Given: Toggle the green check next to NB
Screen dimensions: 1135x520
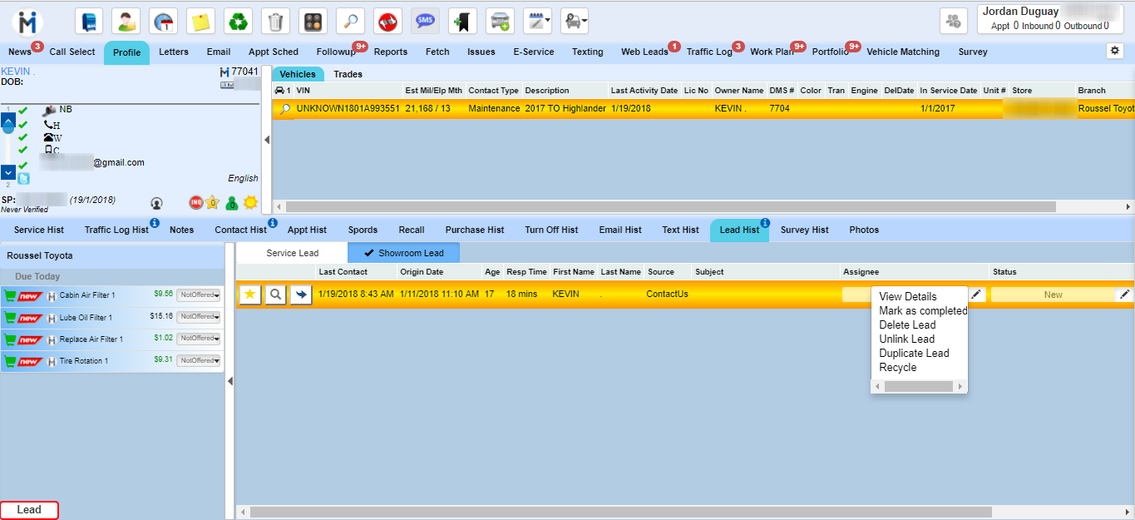Looking at the screenshot, I should pos(23,111).
